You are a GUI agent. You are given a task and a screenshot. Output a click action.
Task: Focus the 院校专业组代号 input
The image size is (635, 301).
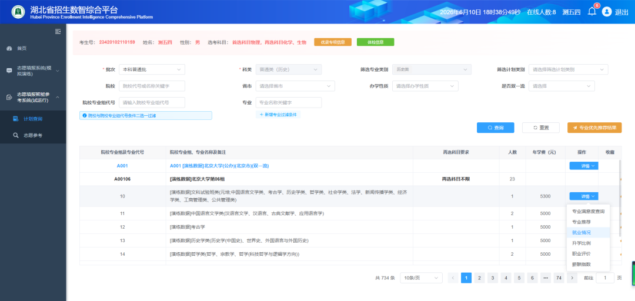(x=152, y=102)
